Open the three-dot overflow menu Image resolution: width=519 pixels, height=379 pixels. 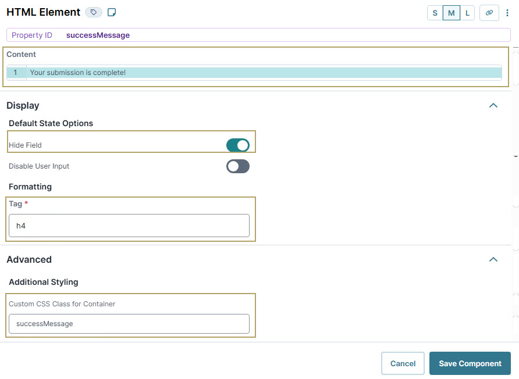507,12
